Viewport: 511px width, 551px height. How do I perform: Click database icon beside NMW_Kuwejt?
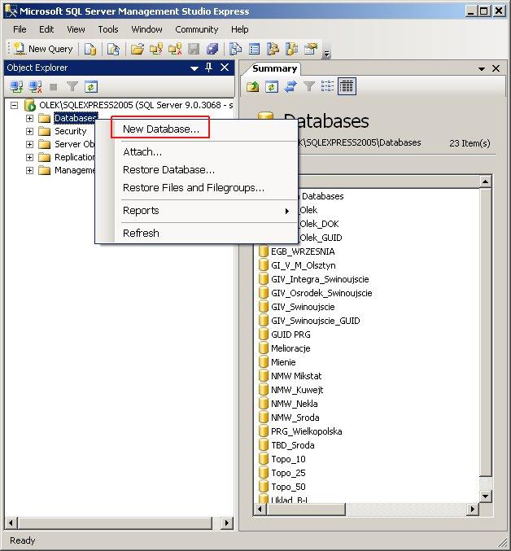coord(264,390)
